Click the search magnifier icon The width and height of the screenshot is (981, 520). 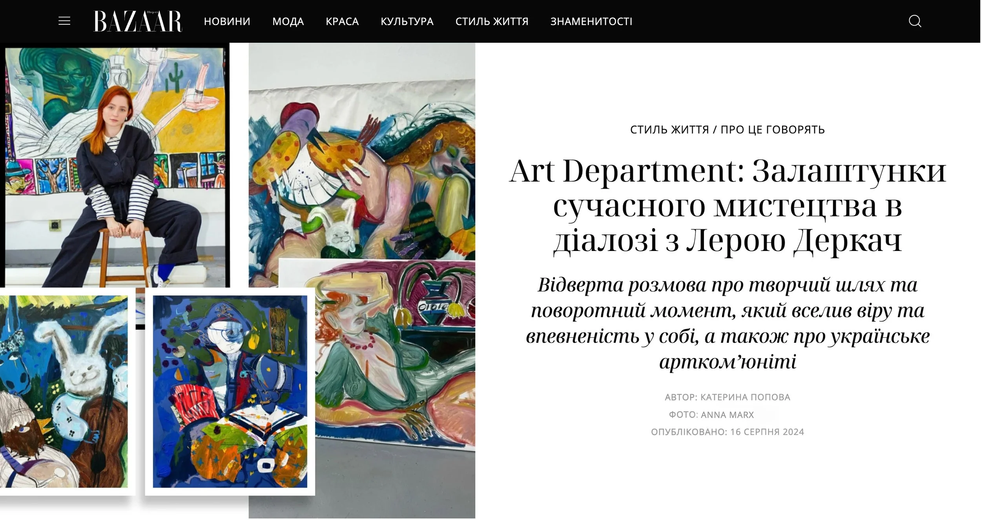(915, 21)
